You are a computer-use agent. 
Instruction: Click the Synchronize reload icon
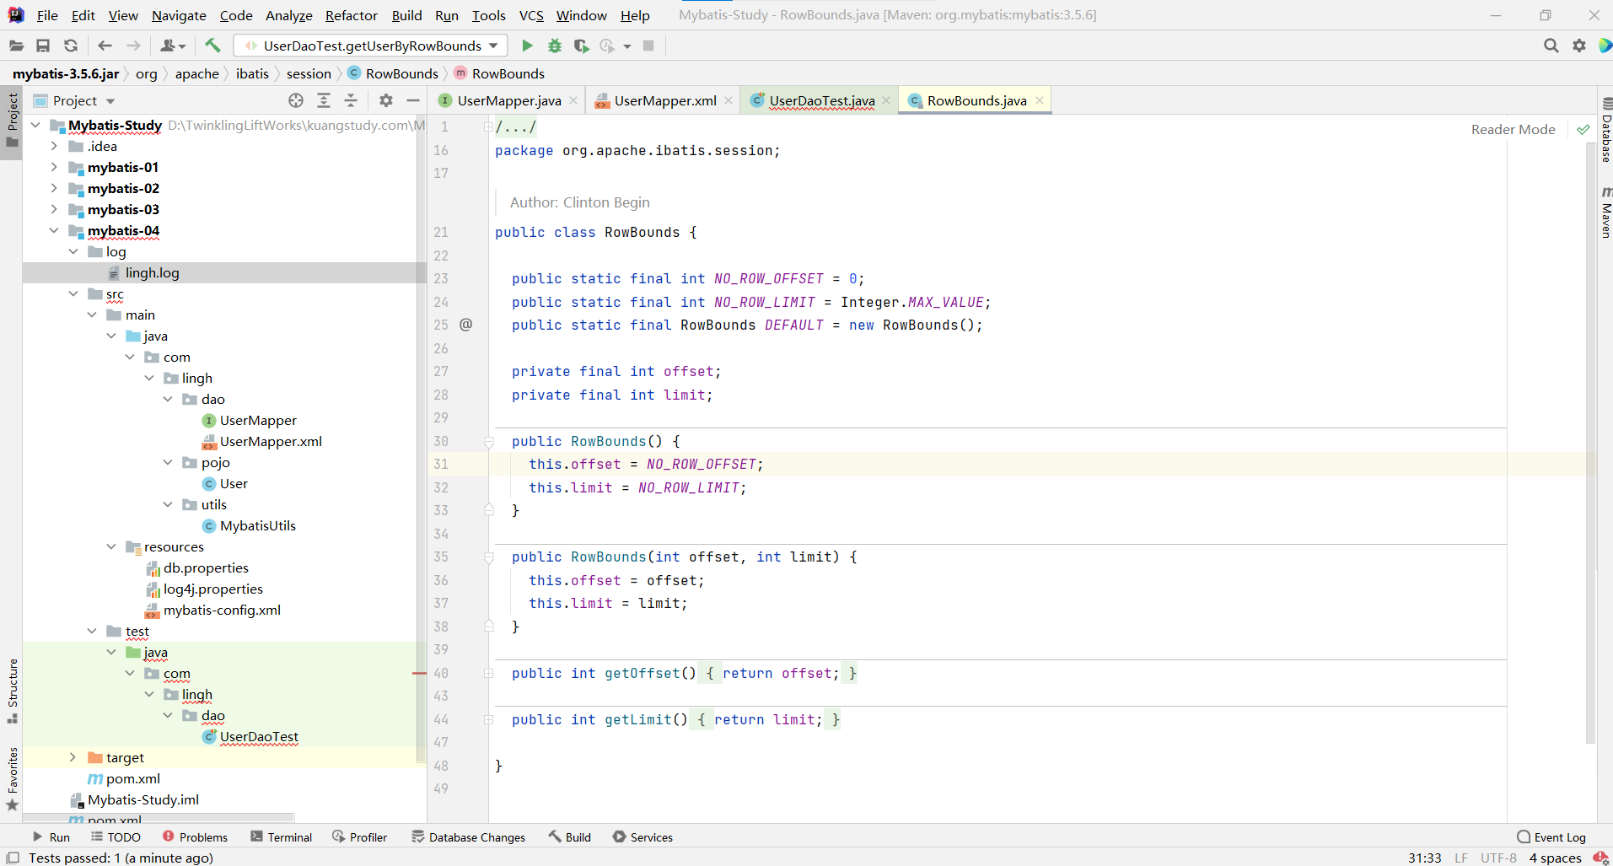(x=71, y=46)
